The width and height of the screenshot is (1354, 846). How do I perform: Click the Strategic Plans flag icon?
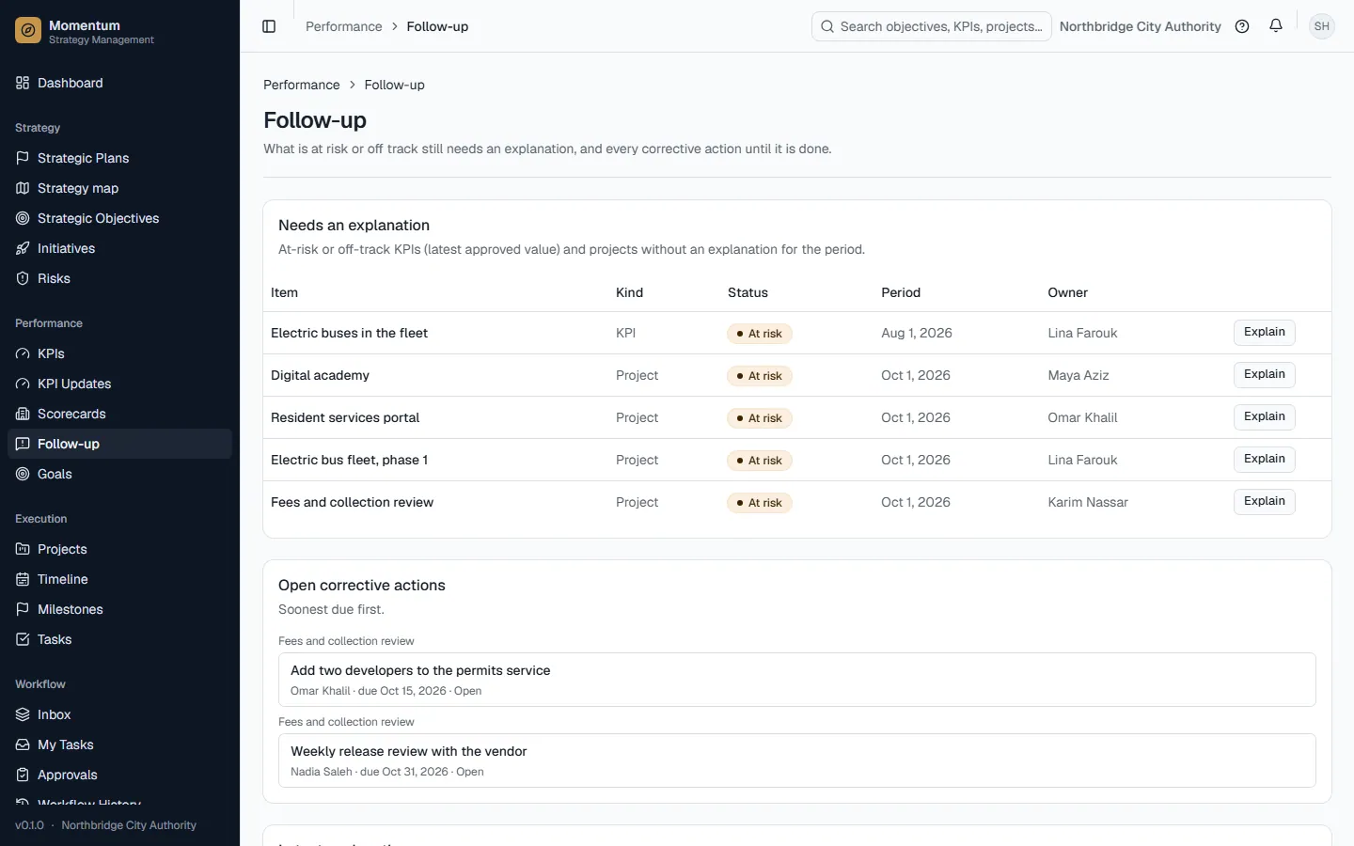pos(23,158)
